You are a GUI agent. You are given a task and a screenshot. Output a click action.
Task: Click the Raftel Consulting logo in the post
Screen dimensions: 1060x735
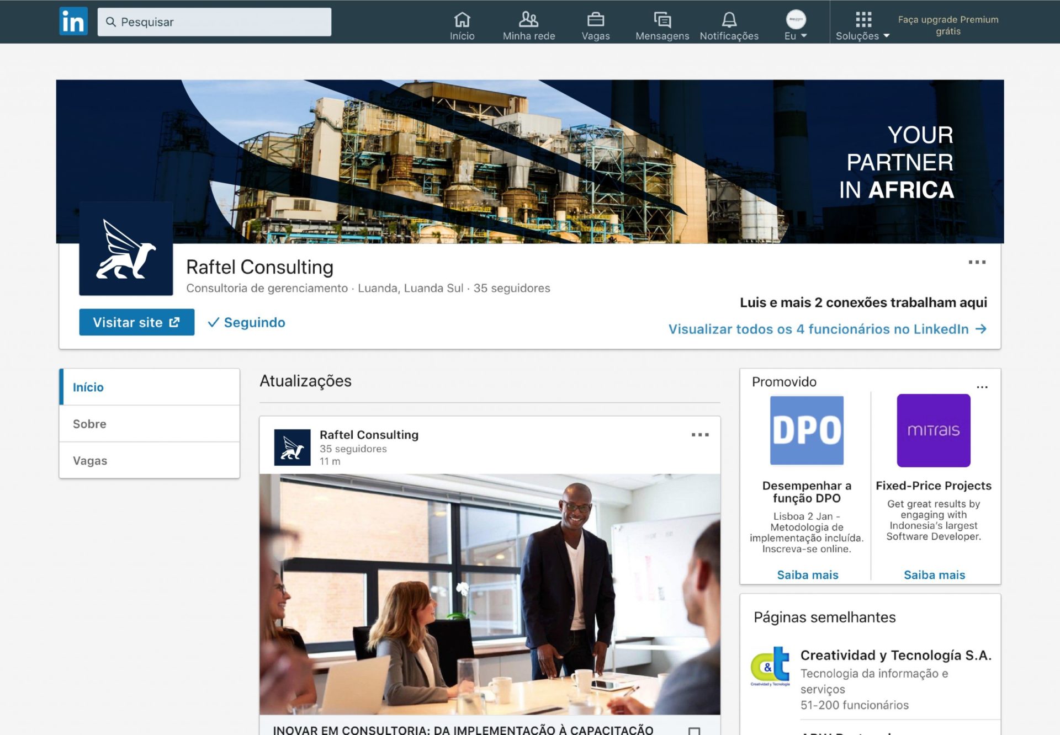(x=292, y=448)
